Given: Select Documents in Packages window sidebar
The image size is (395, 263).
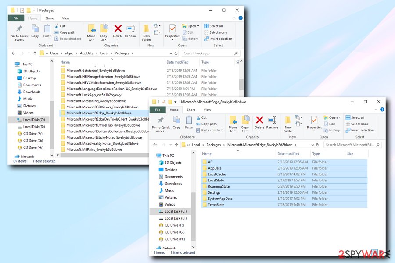Looking at the screenshot, I should tap(32, 85).
